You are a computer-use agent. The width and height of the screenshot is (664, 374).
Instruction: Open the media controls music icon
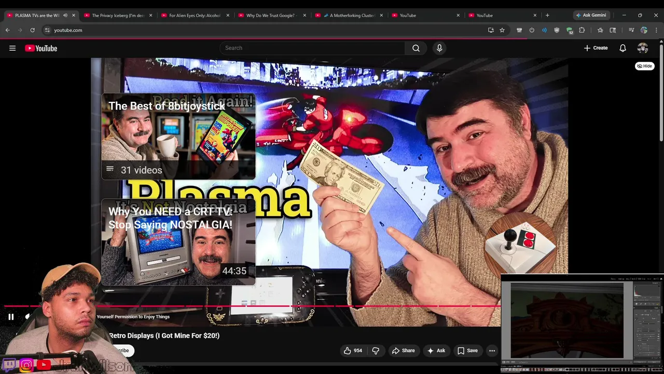631,30
